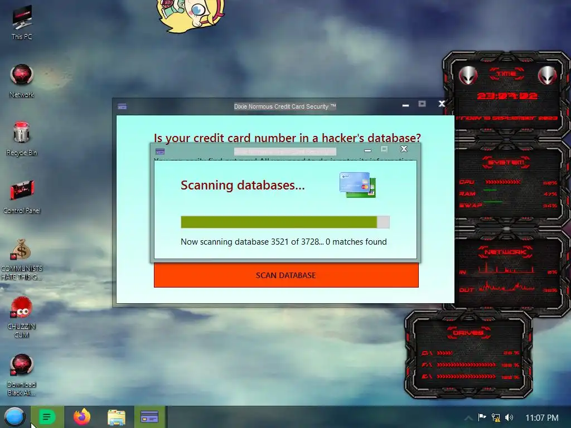Click the Scanning databases... heading
The image size is (571, 428).
(x=243, y=185)
